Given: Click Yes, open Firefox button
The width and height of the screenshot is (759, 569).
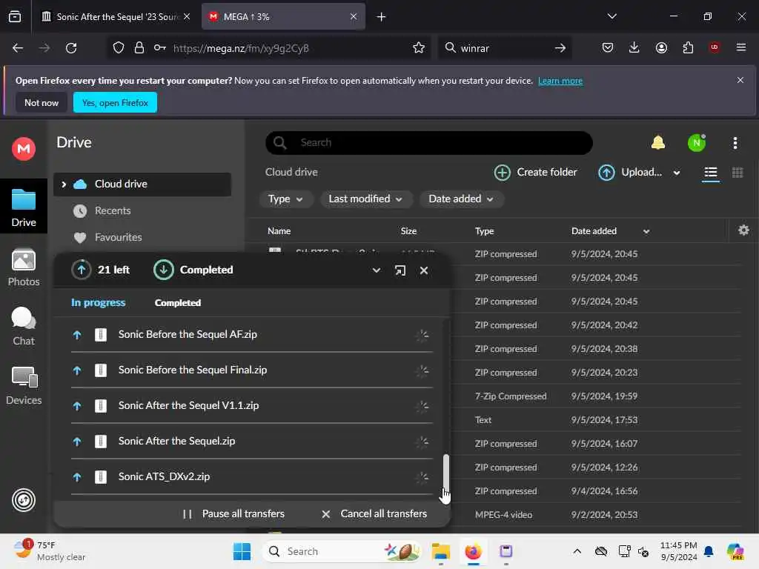Looking at the screenshot, I should coord(115,103).
